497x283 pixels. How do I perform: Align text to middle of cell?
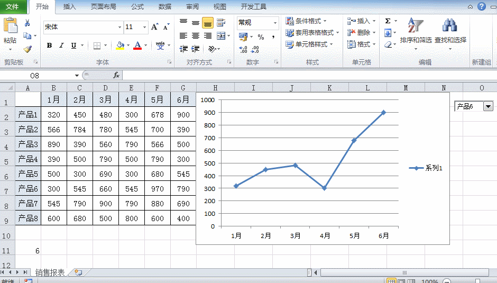coord(196,23)
